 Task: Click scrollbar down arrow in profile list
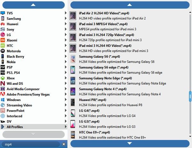coord(190,136)
